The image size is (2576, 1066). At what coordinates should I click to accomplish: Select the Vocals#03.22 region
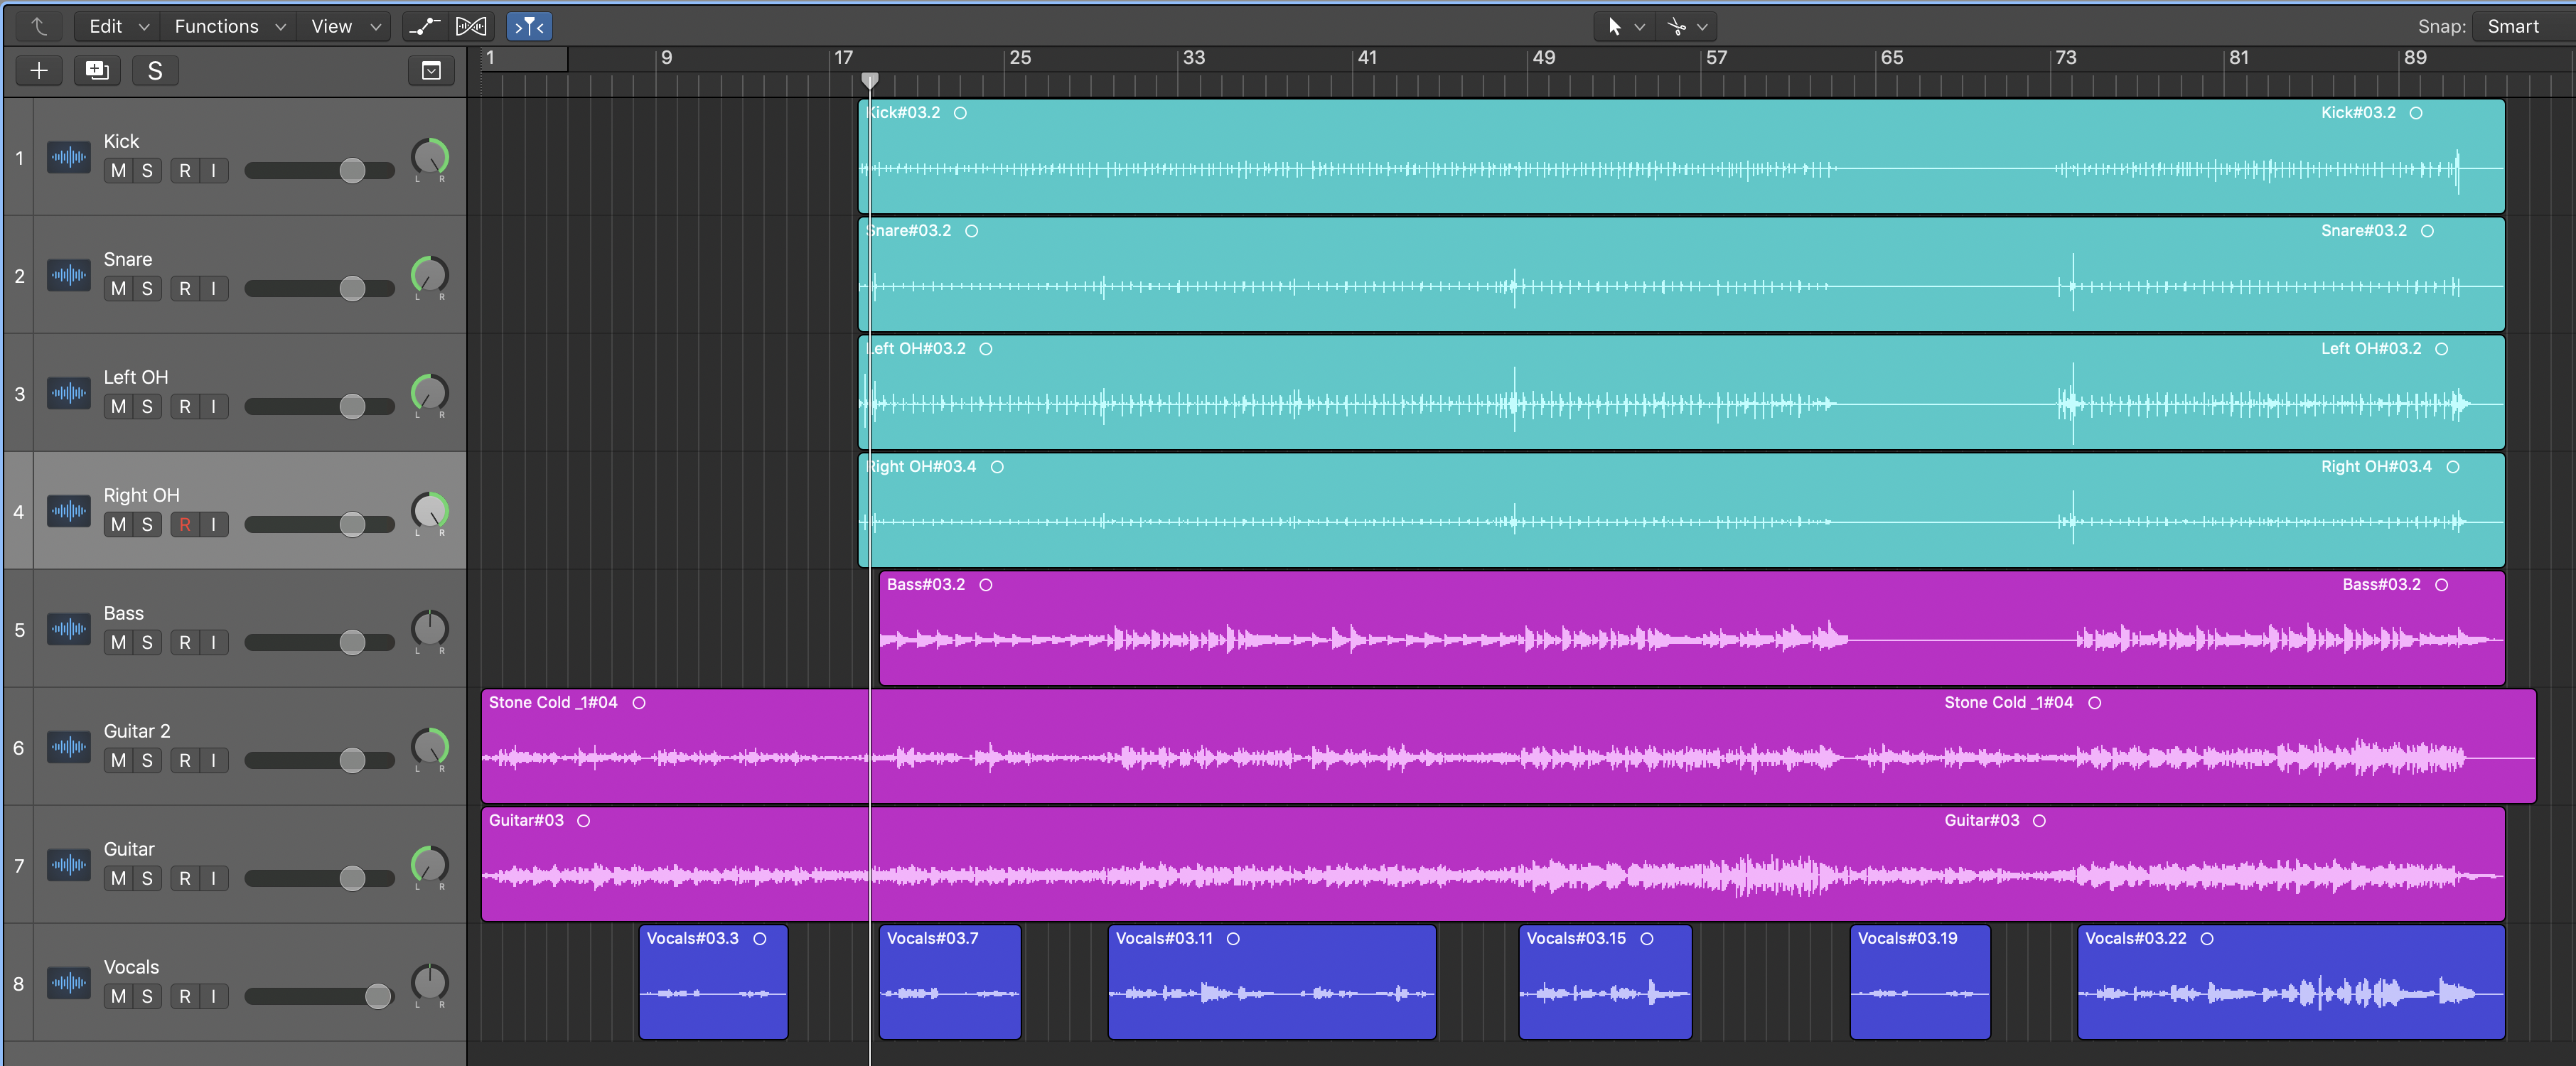click(x=2291, y=983)
